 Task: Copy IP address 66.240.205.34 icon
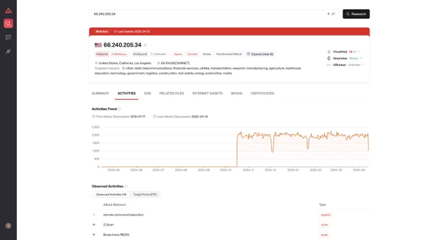145,45
